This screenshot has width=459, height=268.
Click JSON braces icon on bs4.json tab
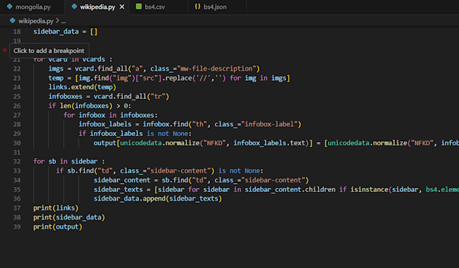[x=198, y=7]
